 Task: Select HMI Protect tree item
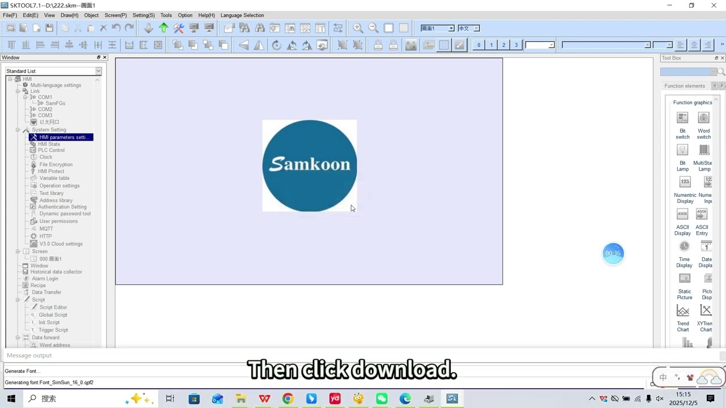[51, 171]
